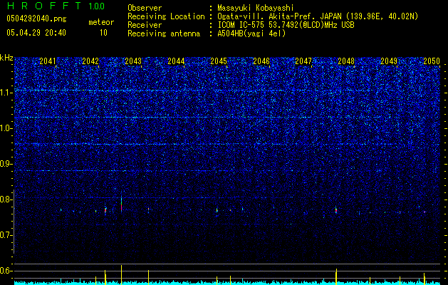Click the 2042 time marker
This screenshot has height=285, width=448.
click(x=90, y=61)
